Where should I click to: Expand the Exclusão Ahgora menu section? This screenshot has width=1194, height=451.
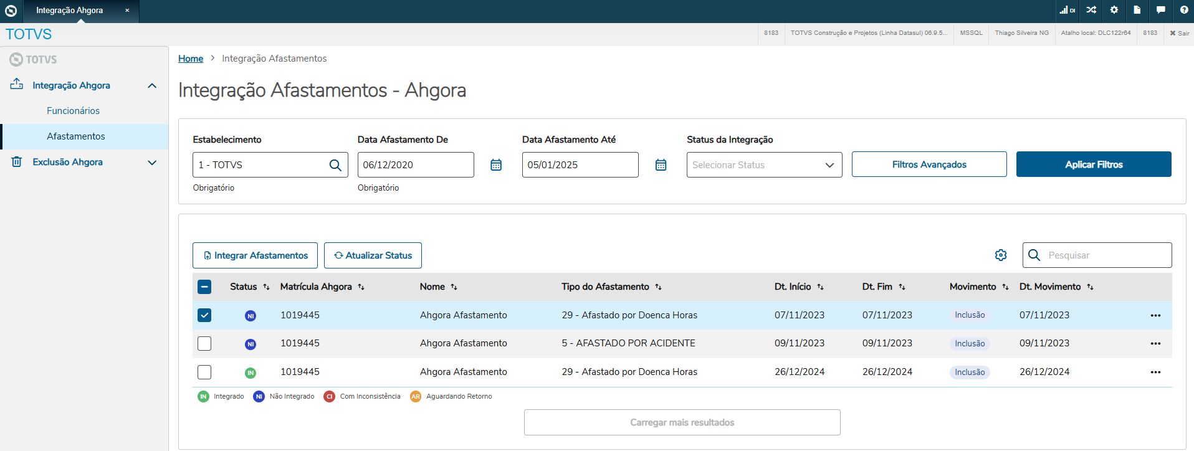pyautogui.click(x=152, y=163)
